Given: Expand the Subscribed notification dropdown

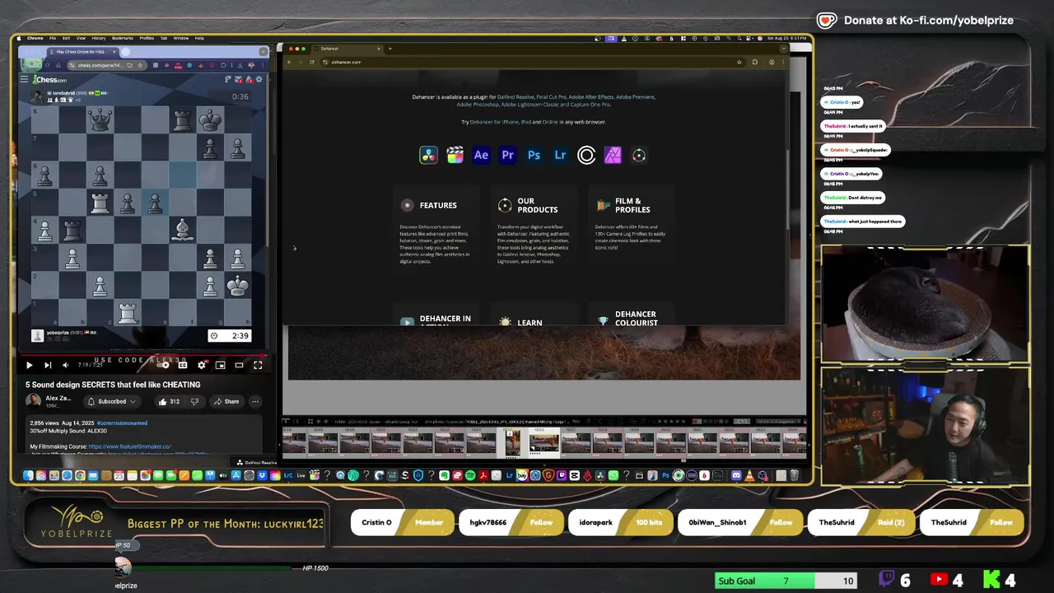Looking at the screenshot, I should pos(112,401).
